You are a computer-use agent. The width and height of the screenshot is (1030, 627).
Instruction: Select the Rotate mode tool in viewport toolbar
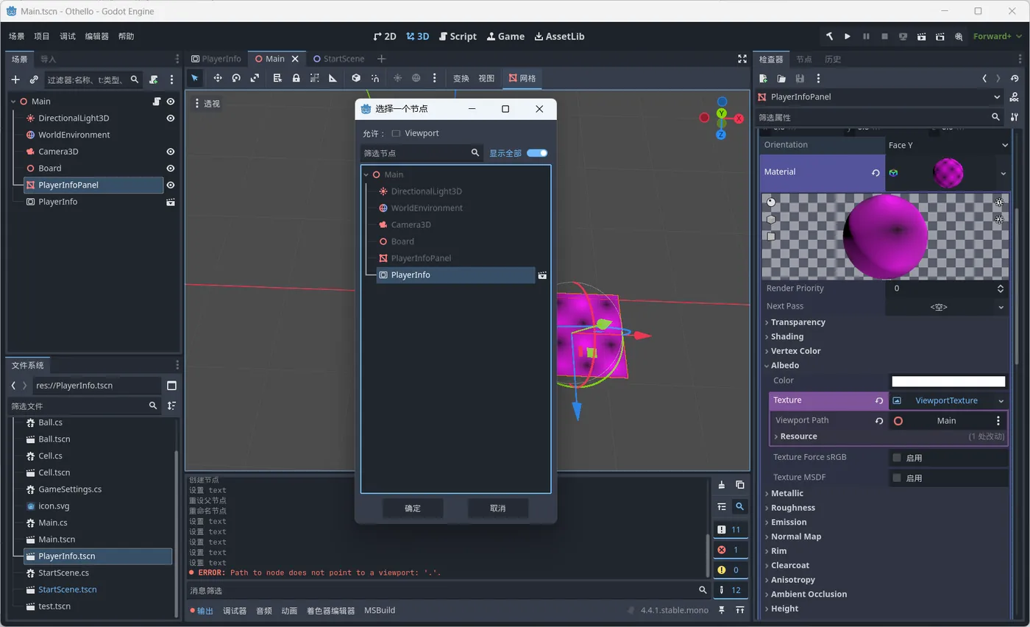(x=236, y=78)
